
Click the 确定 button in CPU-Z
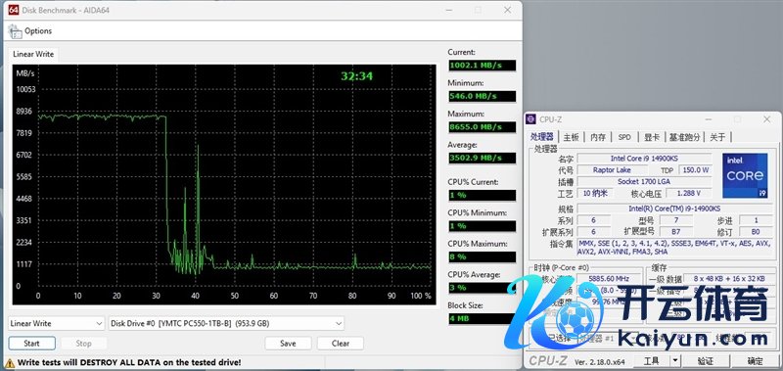click(x=755, y=361)
